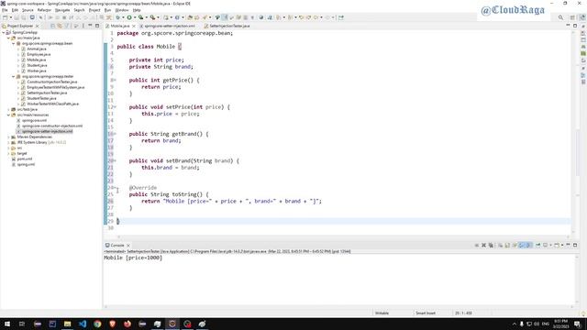Open the Debug button dropdown arrow
587x330 pixels.
(123, 17)
